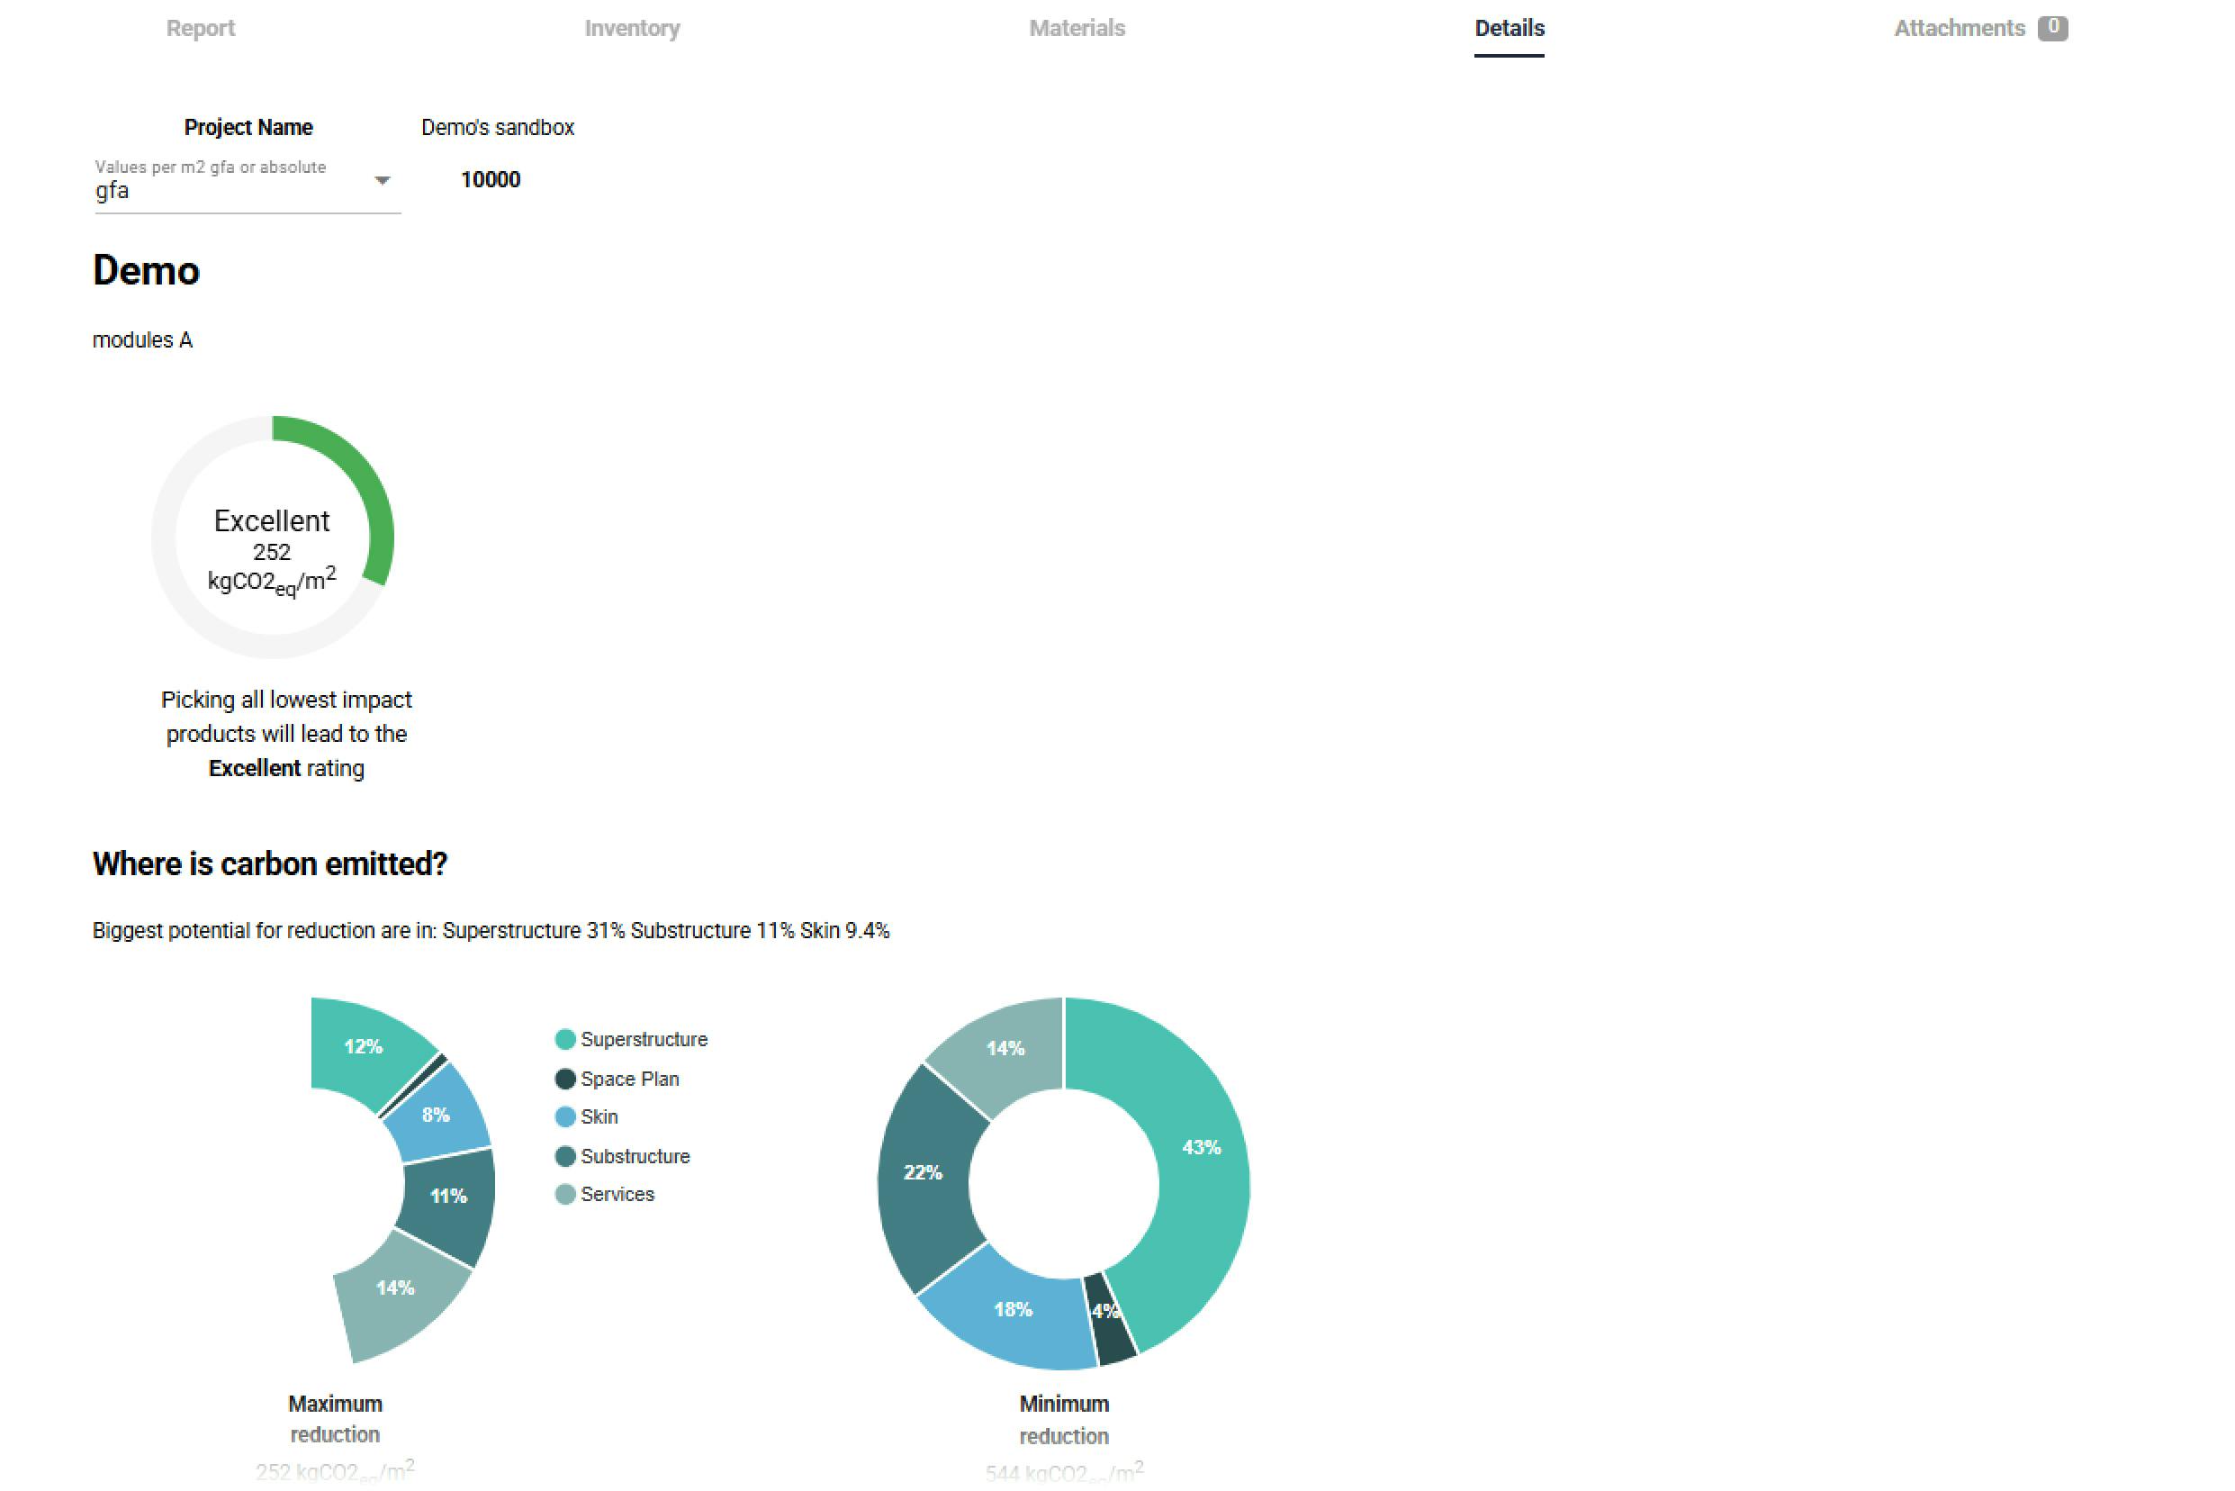Toggle Skin legend marker

(564, 1117)
